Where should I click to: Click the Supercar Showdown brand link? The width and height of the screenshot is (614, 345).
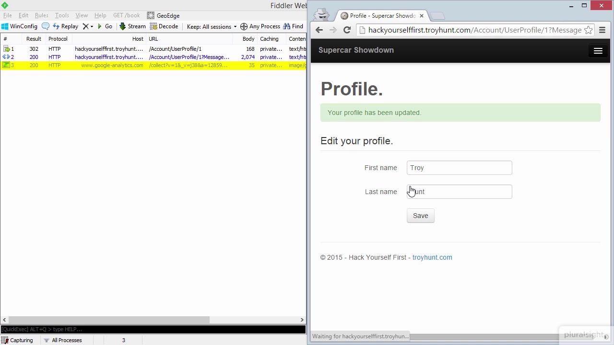click(x=356, y=50)
